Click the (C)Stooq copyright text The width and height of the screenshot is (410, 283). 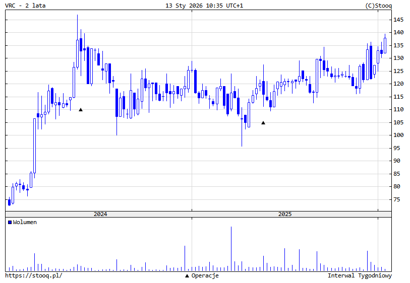tap(378, 6)
